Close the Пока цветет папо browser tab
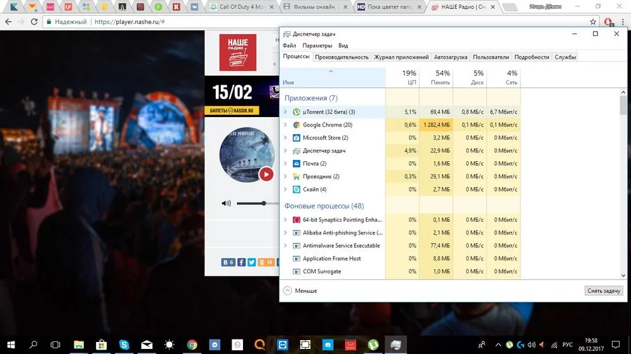The image size is (631, 354). pos(420,7)
